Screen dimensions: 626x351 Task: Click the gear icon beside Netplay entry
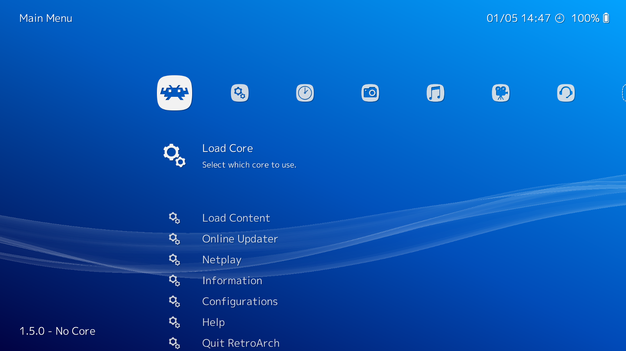[174, 260]
